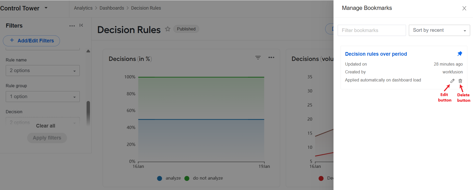Click the Add/Edit Filters button
Image resolution: width=473 pixels, height=190 pixels.
pos(31,41)
